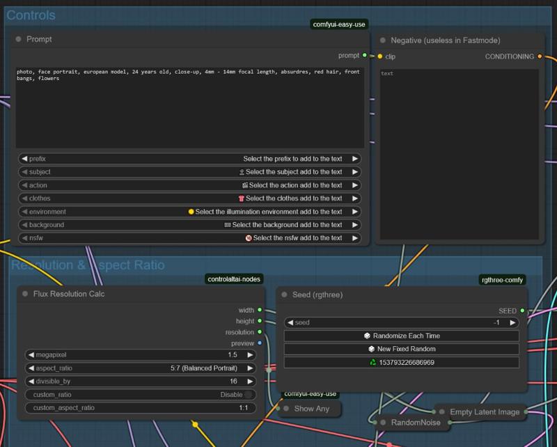Click the Randomize Each Time button

coord(402,336)
